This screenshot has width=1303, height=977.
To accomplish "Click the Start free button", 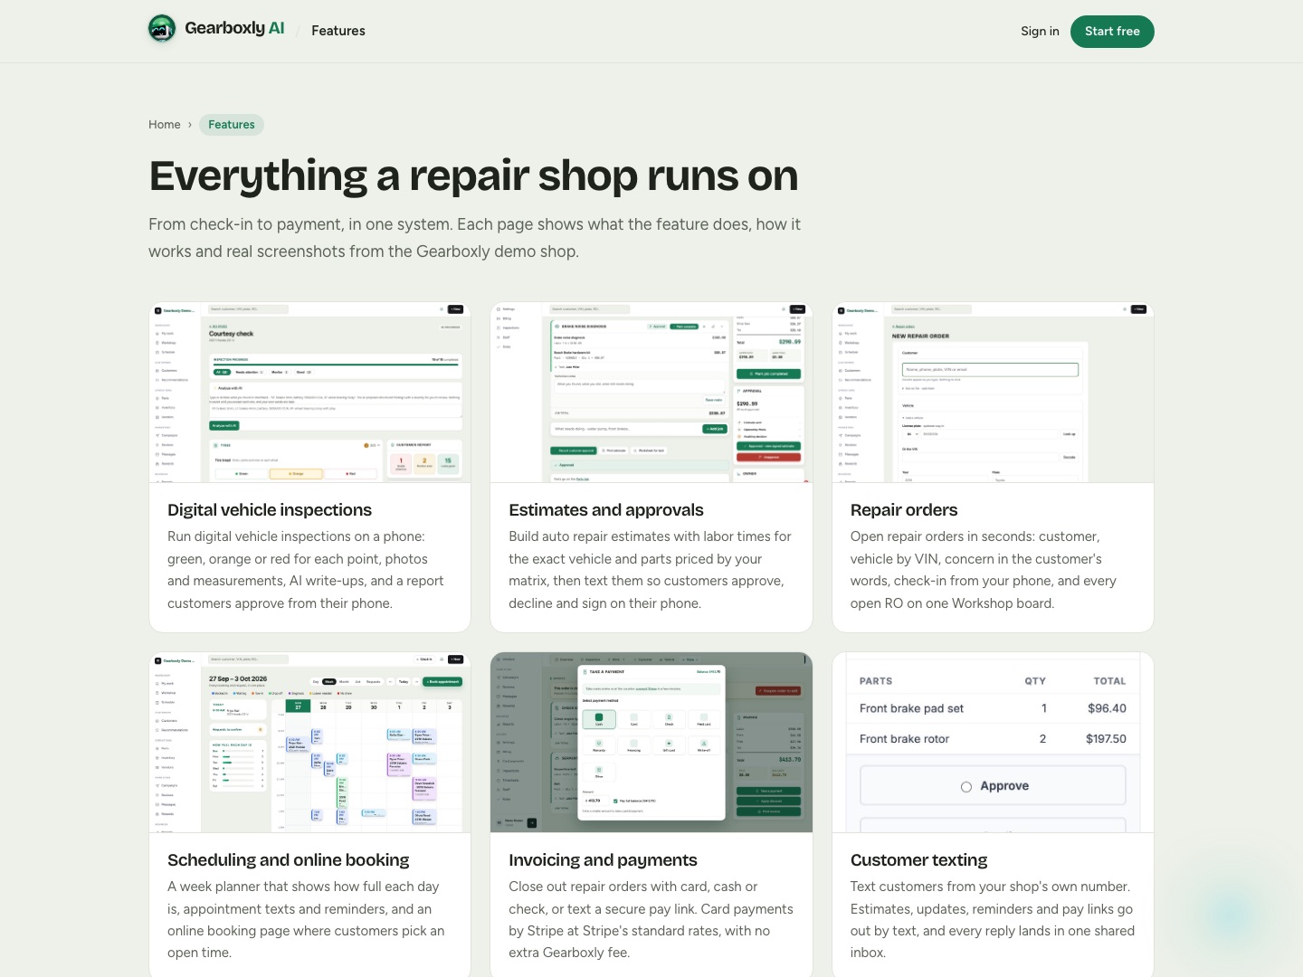I will tap(1112, 31).
